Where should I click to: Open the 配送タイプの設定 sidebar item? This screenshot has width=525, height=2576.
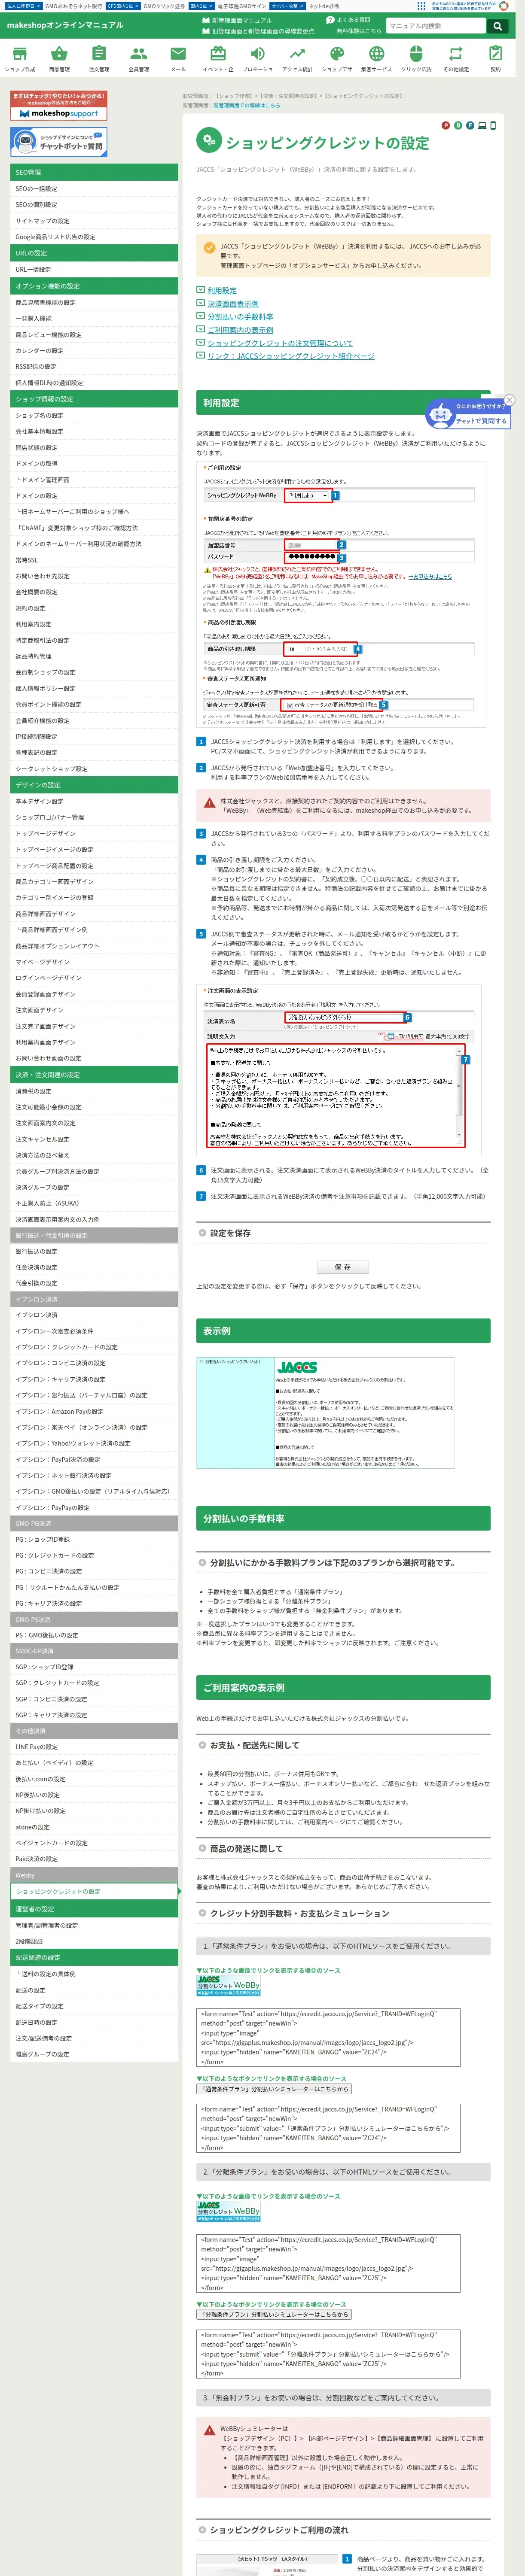point(94,2005)
